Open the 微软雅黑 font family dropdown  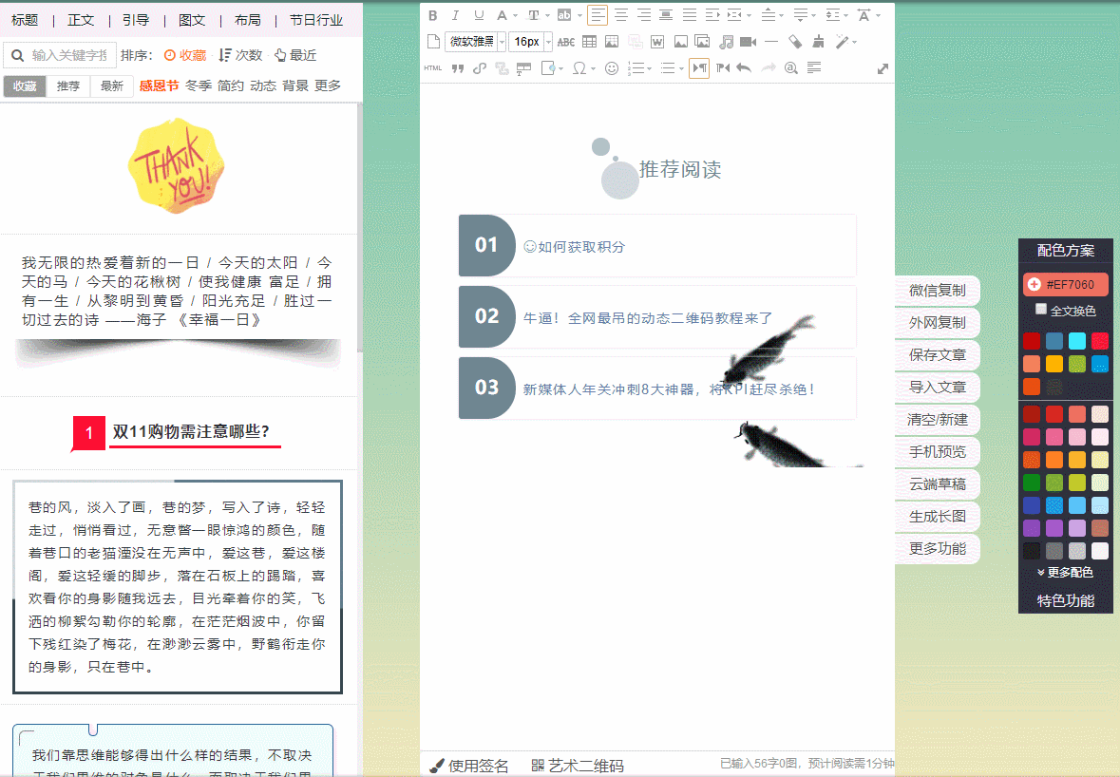click(x=469, y=41)
